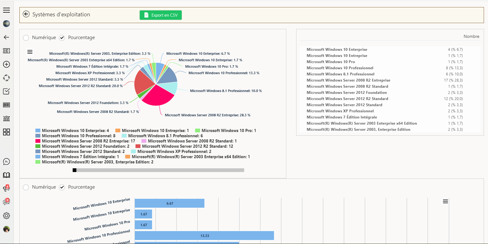Viewport: 488px width, 244px height.
Task: Click the Export en CSV button
Action: 161,15
